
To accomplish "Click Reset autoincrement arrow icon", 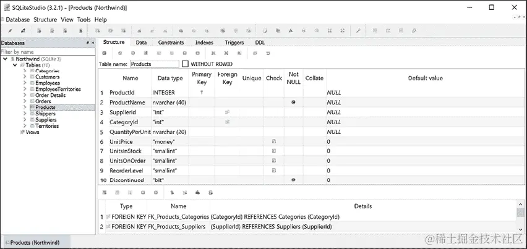I will [268, 53].
